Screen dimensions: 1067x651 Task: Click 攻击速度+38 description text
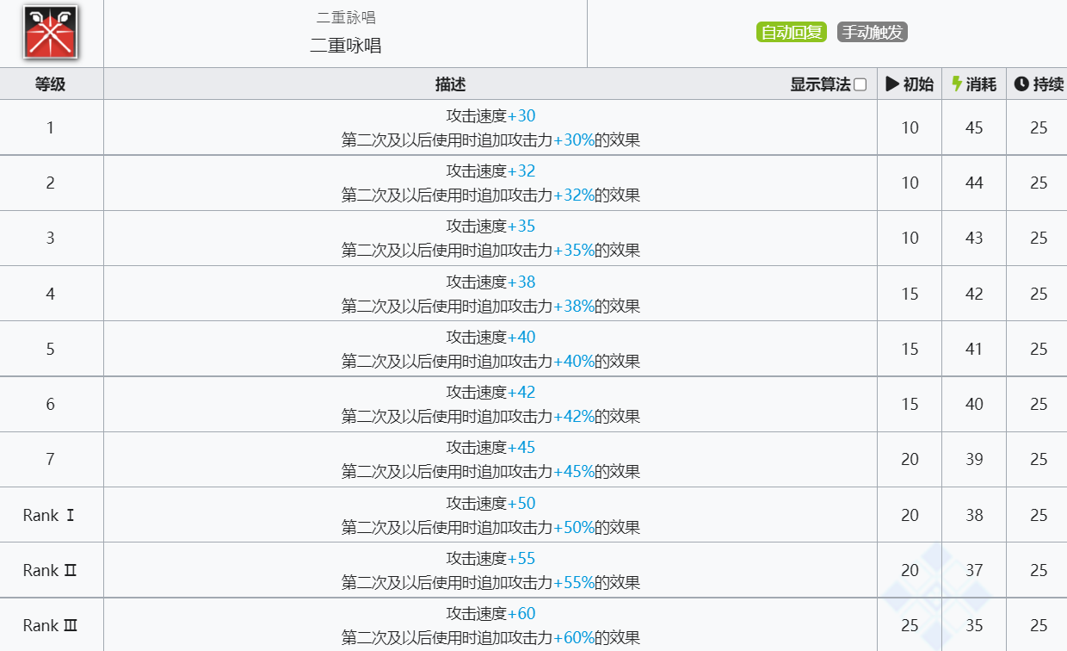coord(490,282)
